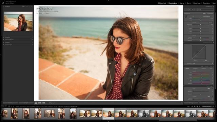Open the Buch module
Screen dimensions: 217x122
pyautogui.click(x=189, y=3)
